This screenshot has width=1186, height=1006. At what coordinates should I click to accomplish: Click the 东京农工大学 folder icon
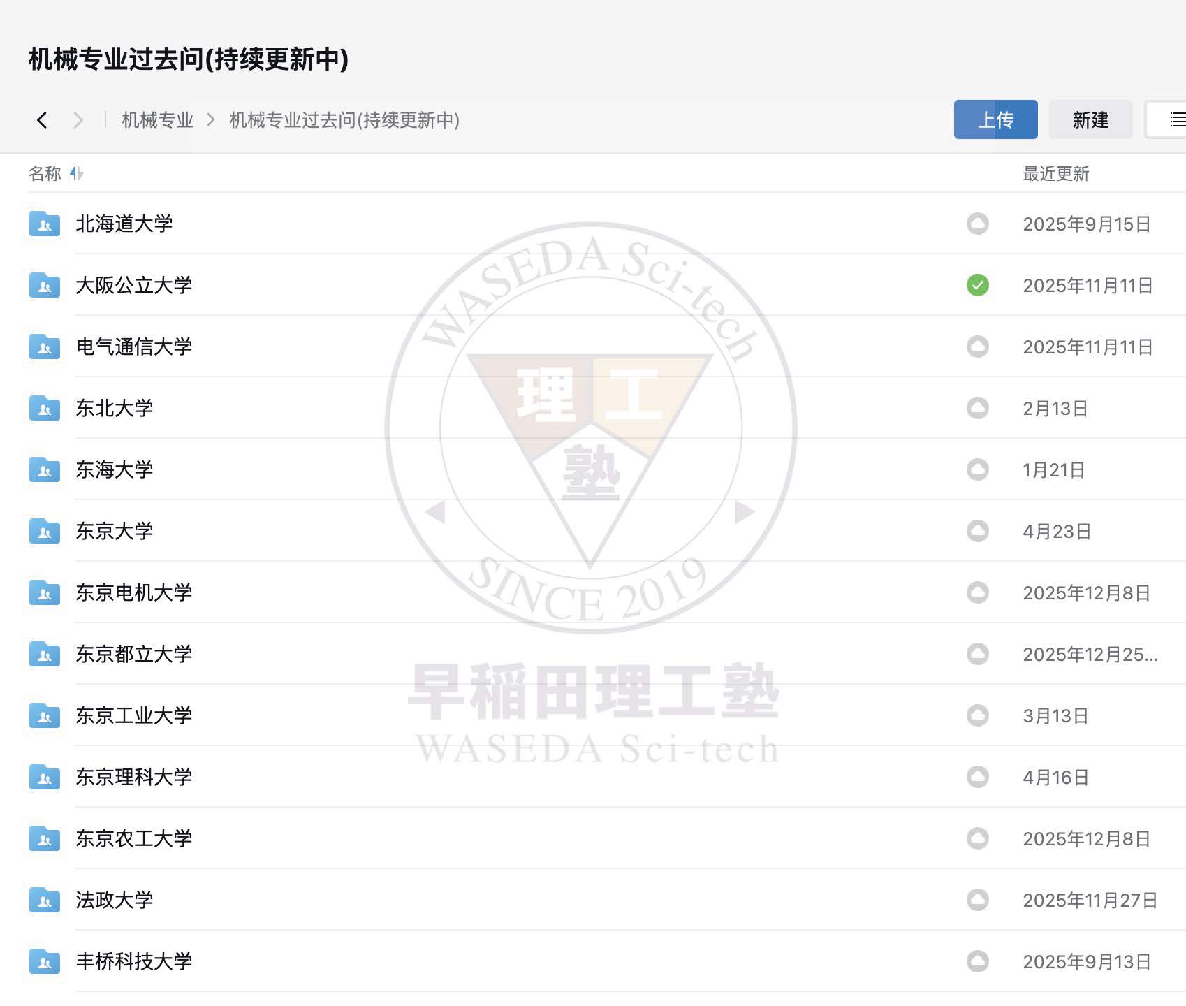pyautogui.click(x=45, y=838)
